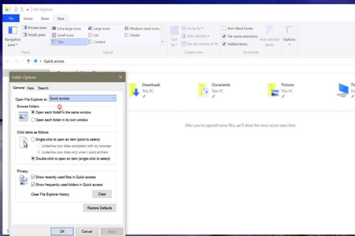Switch to the General tab in Folder Options
This screenshot has width=355, height=236.
tap(19, 88)
